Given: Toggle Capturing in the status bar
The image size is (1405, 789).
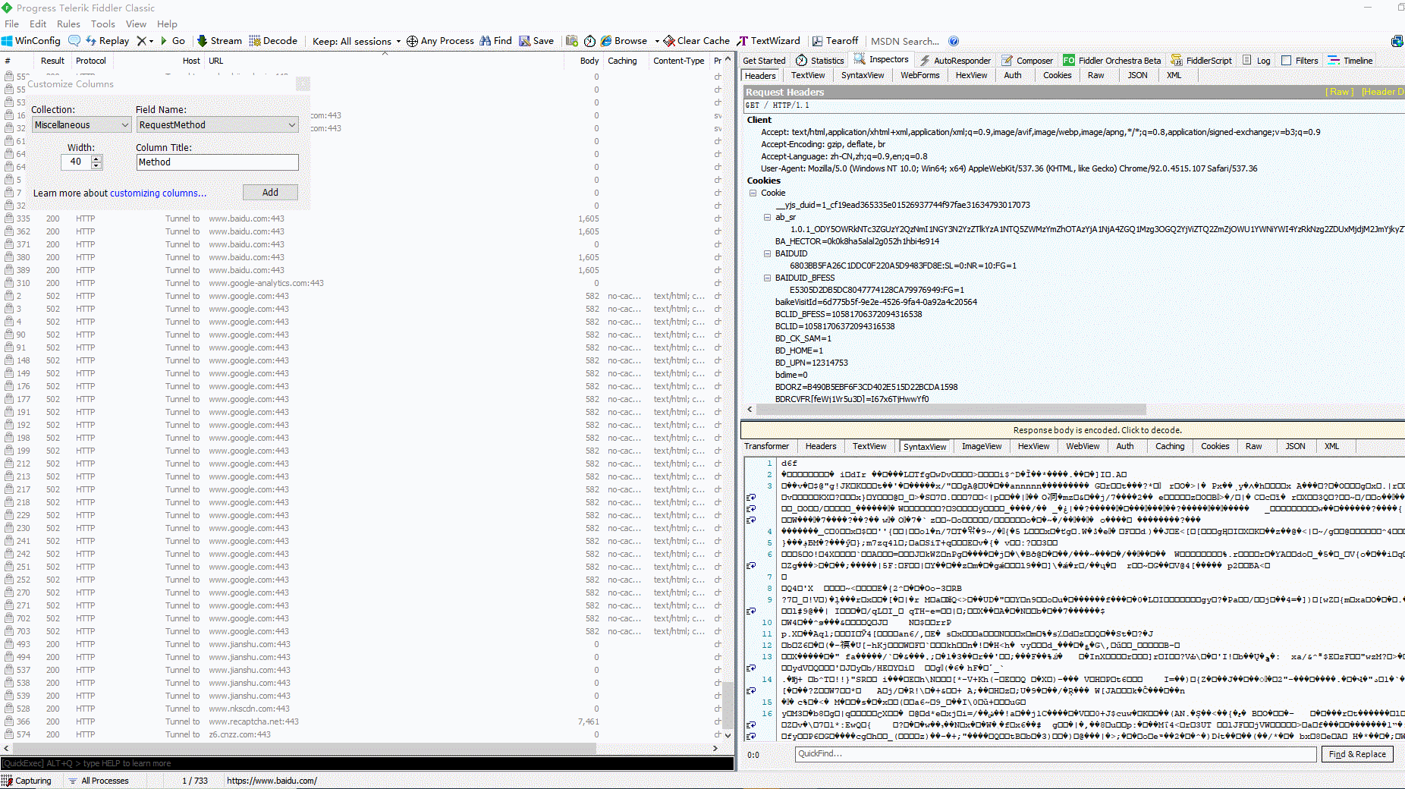Looking at the screenshot, I should pyautogui.click(x=27, y=781).
